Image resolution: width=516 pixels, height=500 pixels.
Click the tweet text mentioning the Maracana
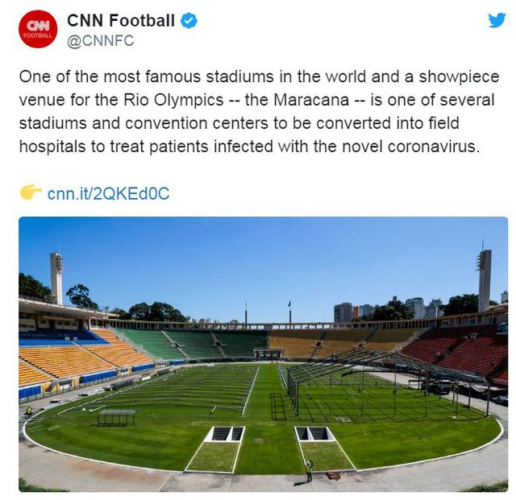click(259, 111)
